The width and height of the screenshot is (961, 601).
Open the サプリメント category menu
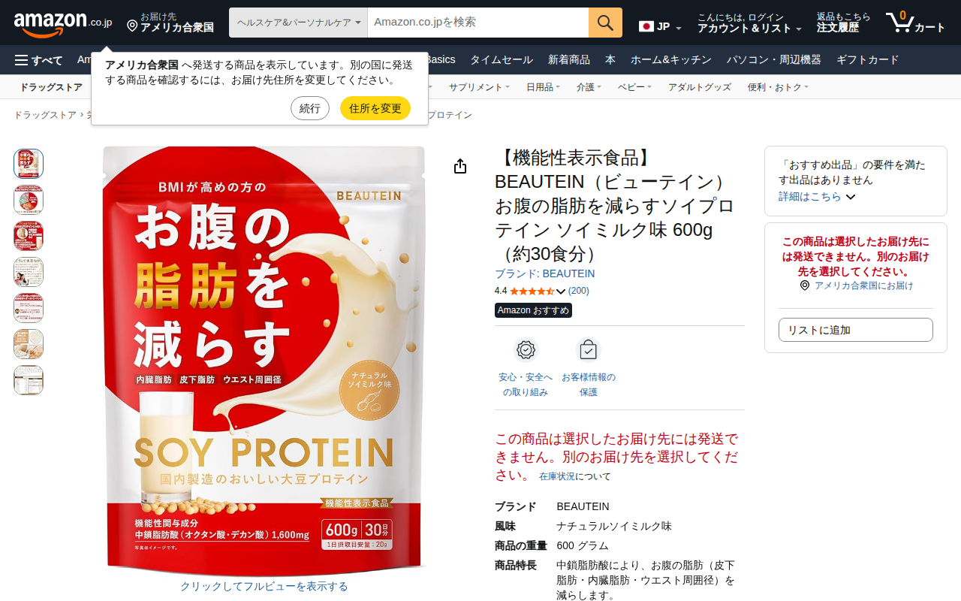(479, 87)
